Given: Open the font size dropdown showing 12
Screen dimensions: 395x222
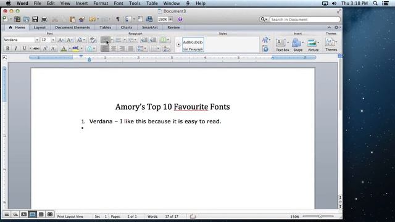Looking at the screenshot, I should 53,39.
